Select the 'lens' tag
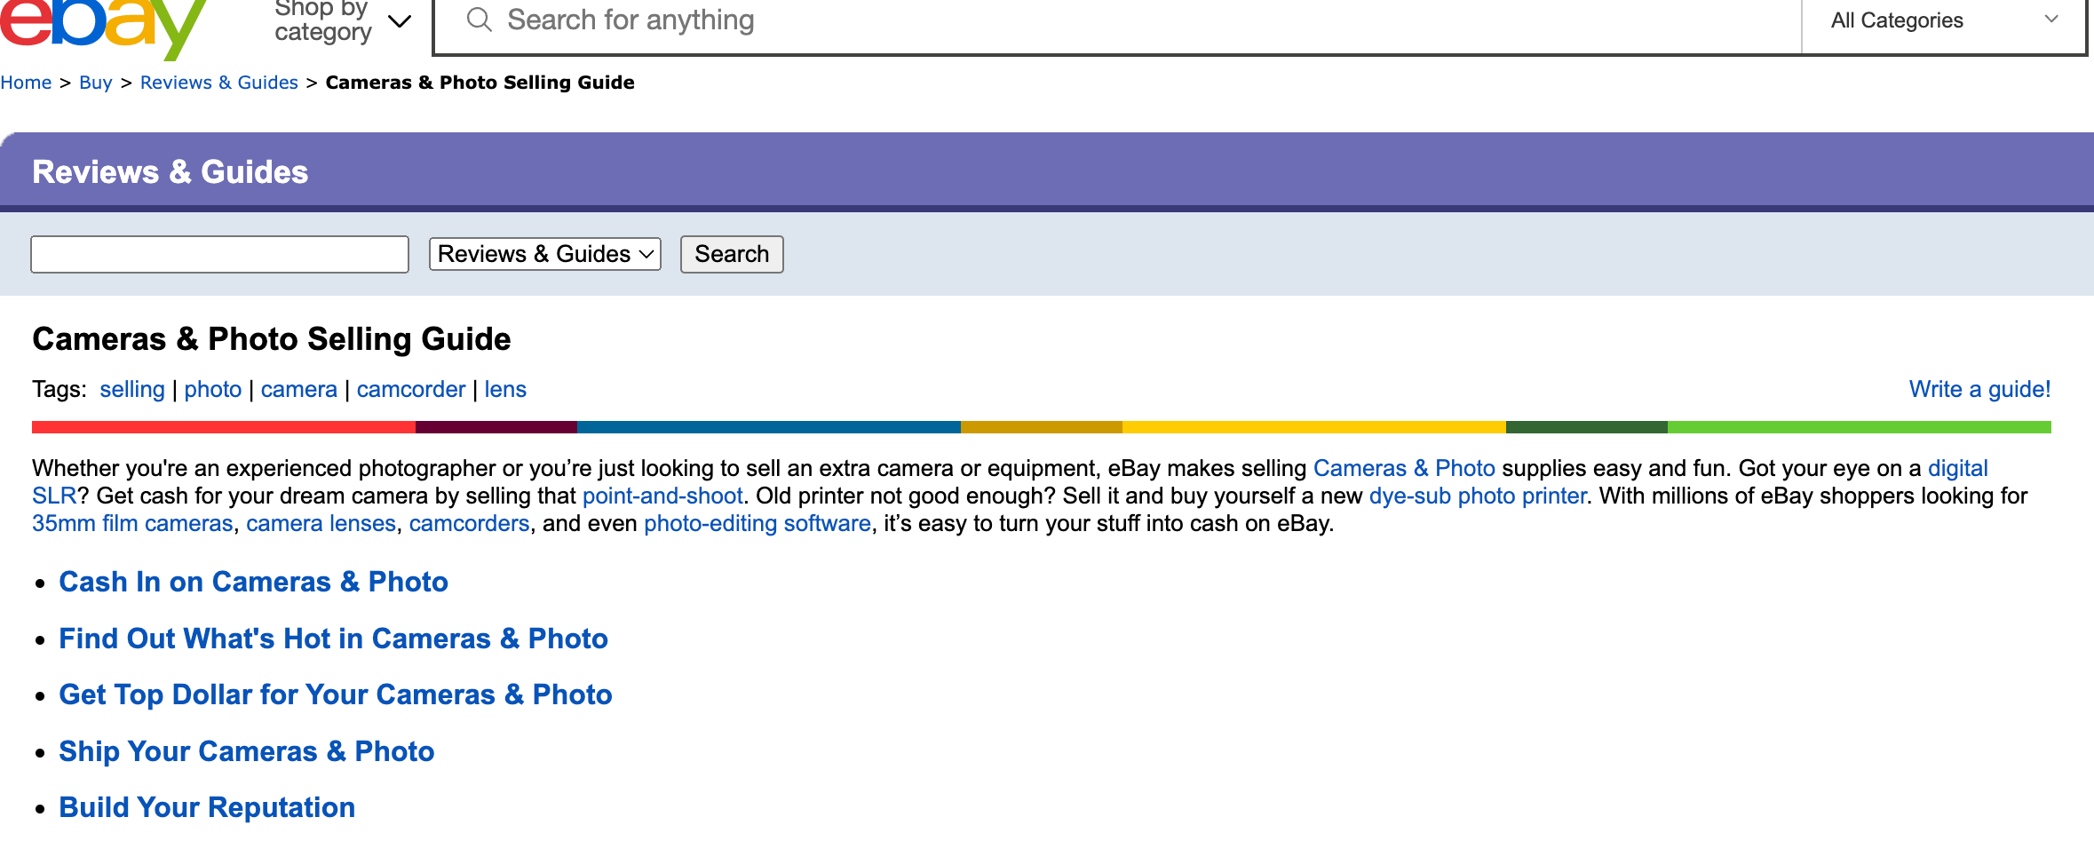 pyautogui.click(x=505, y=390)
